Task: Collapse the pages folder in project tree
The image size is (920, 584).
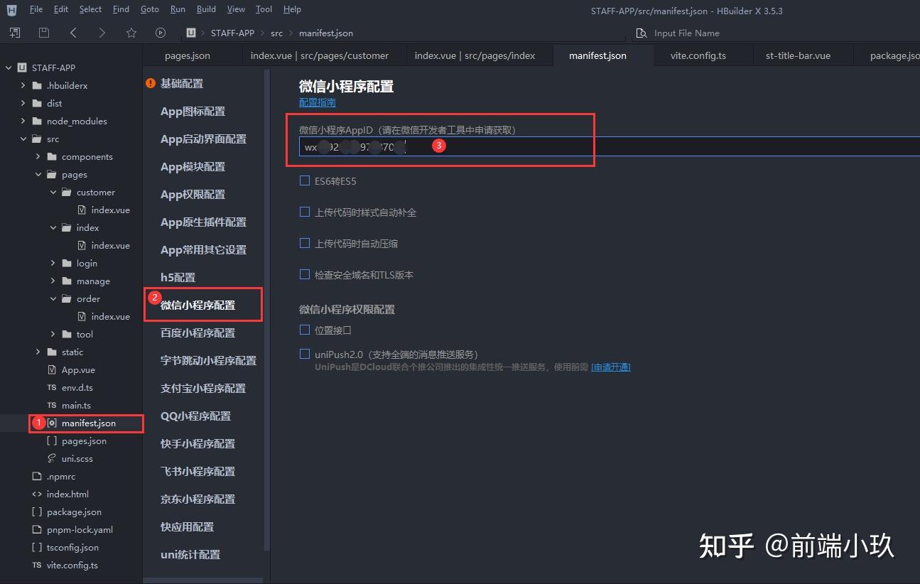Action: (39, 174)
